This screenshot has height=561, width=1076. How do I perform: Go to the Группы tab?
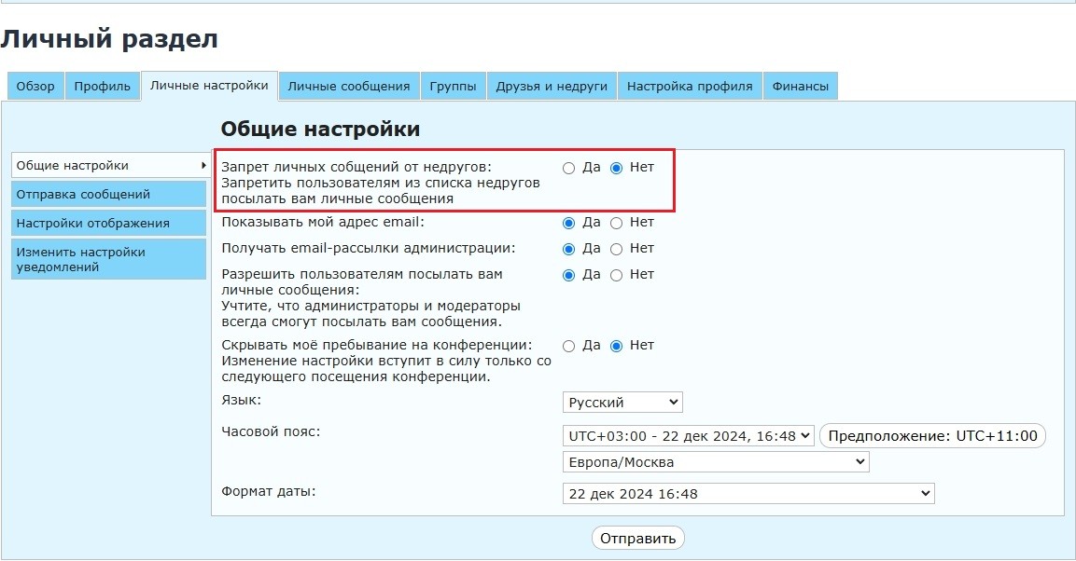point(453,86)
